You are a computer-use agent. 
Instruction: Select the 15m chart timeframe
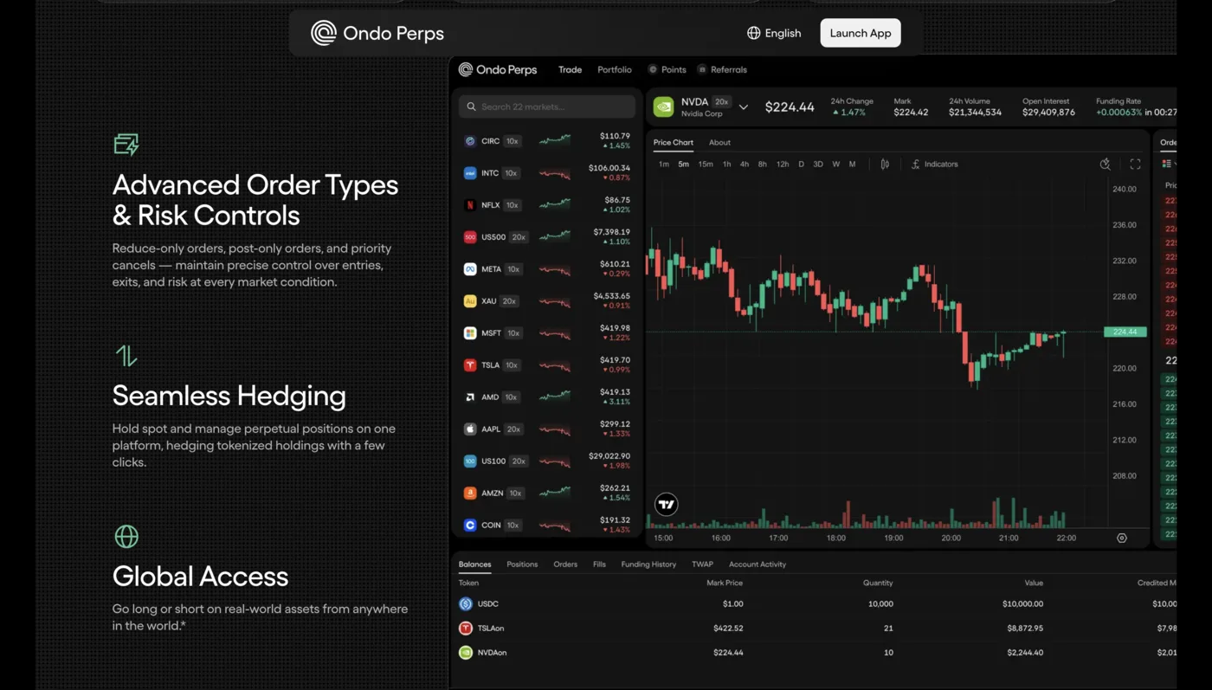coord(706,164)
